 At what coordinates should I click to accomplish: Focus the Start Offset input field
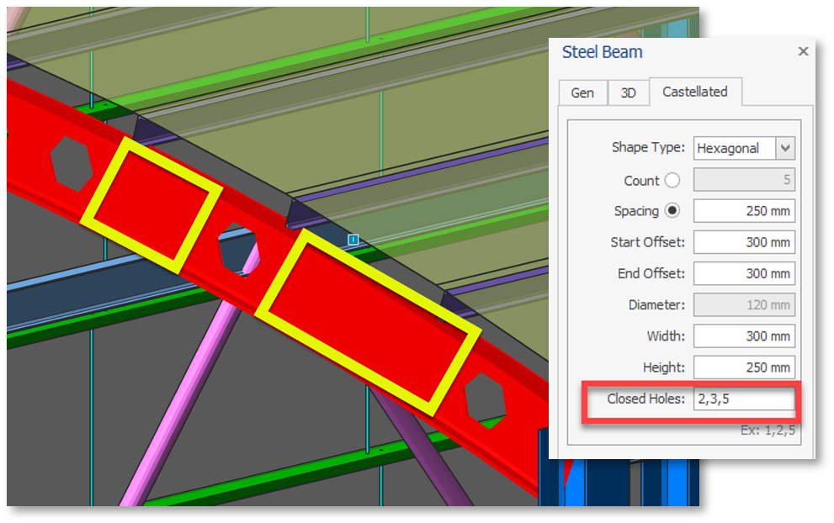tap(744, 242)
